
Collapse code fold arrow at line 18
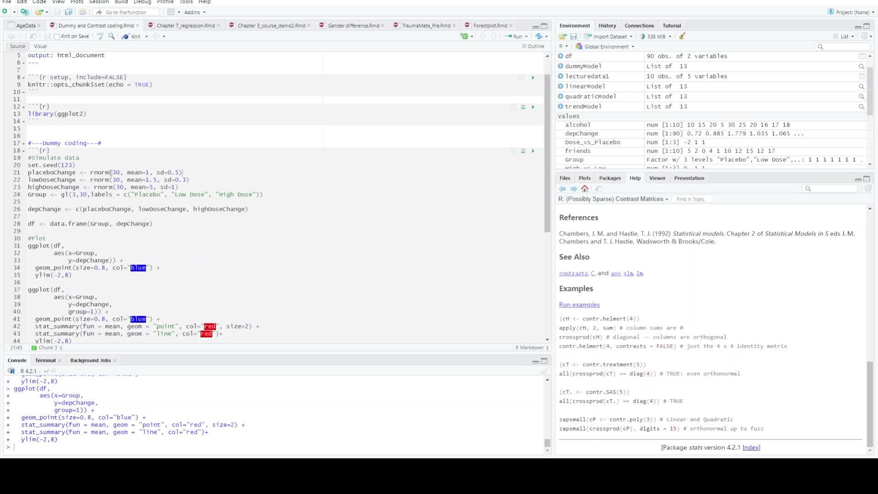[x=23, y=150]
